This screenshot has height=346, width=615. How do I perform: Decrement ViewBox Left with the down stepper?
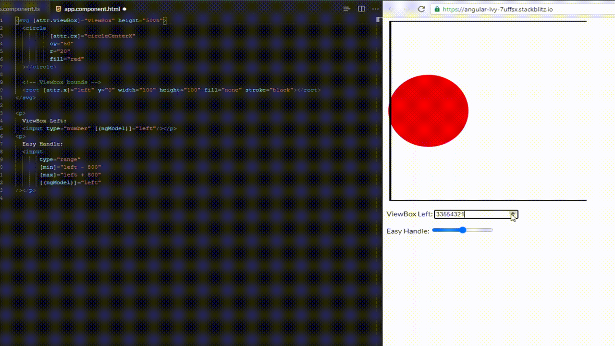tap(512, 216)
